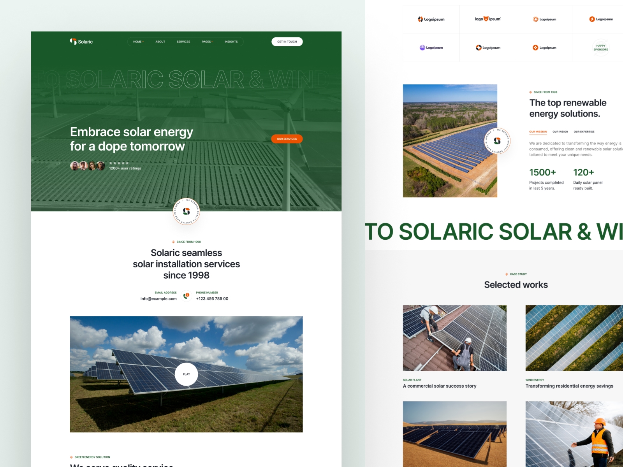Image resolution: width=623 pixels, height=467 pixels.
Task: Expand the PAGES navigation dropdown
Action: (207, 42)
